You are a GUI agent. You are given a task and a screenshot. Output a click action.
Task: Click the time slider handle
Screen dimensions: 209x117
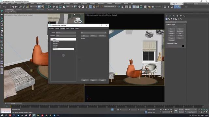pyautogui.click(x=13, y=103)
